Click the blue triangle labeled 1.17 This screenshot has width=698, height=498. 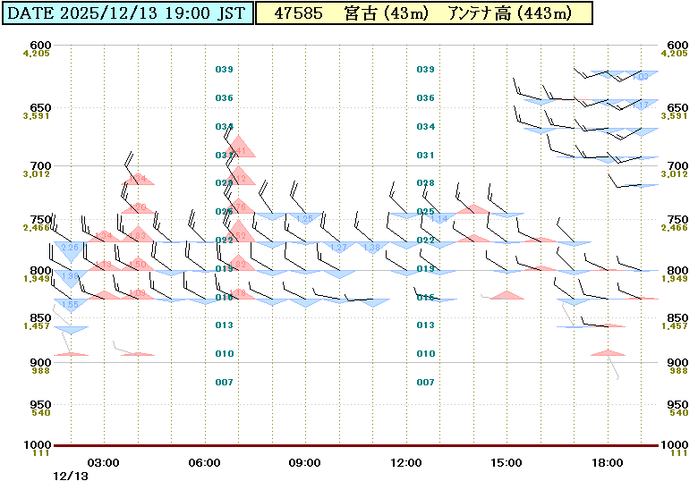pos(642,105)
